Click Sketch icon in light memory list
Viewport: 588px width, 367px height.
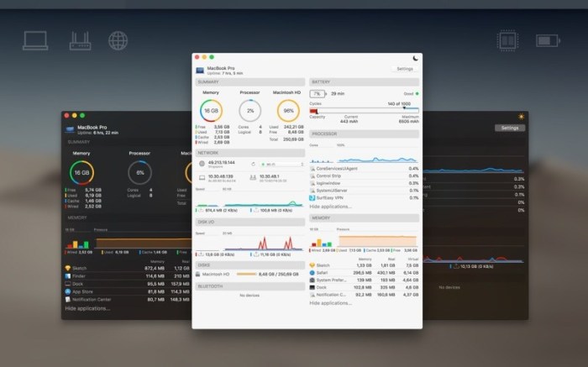[x=312, y=265]
